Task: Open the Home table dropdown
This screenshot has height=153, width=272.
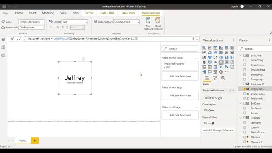Action: [31, 27]
